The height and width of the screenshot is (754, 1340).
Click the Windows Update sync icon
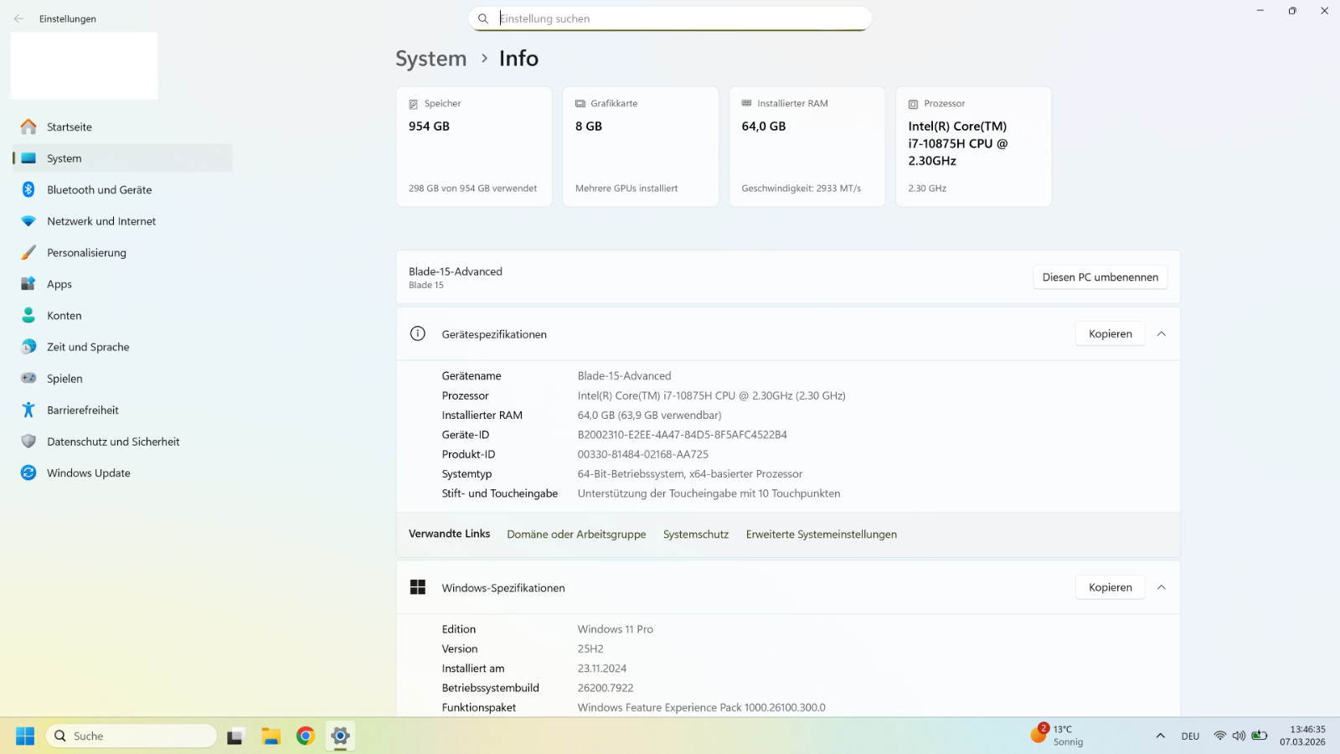click(x=28, y=473)
